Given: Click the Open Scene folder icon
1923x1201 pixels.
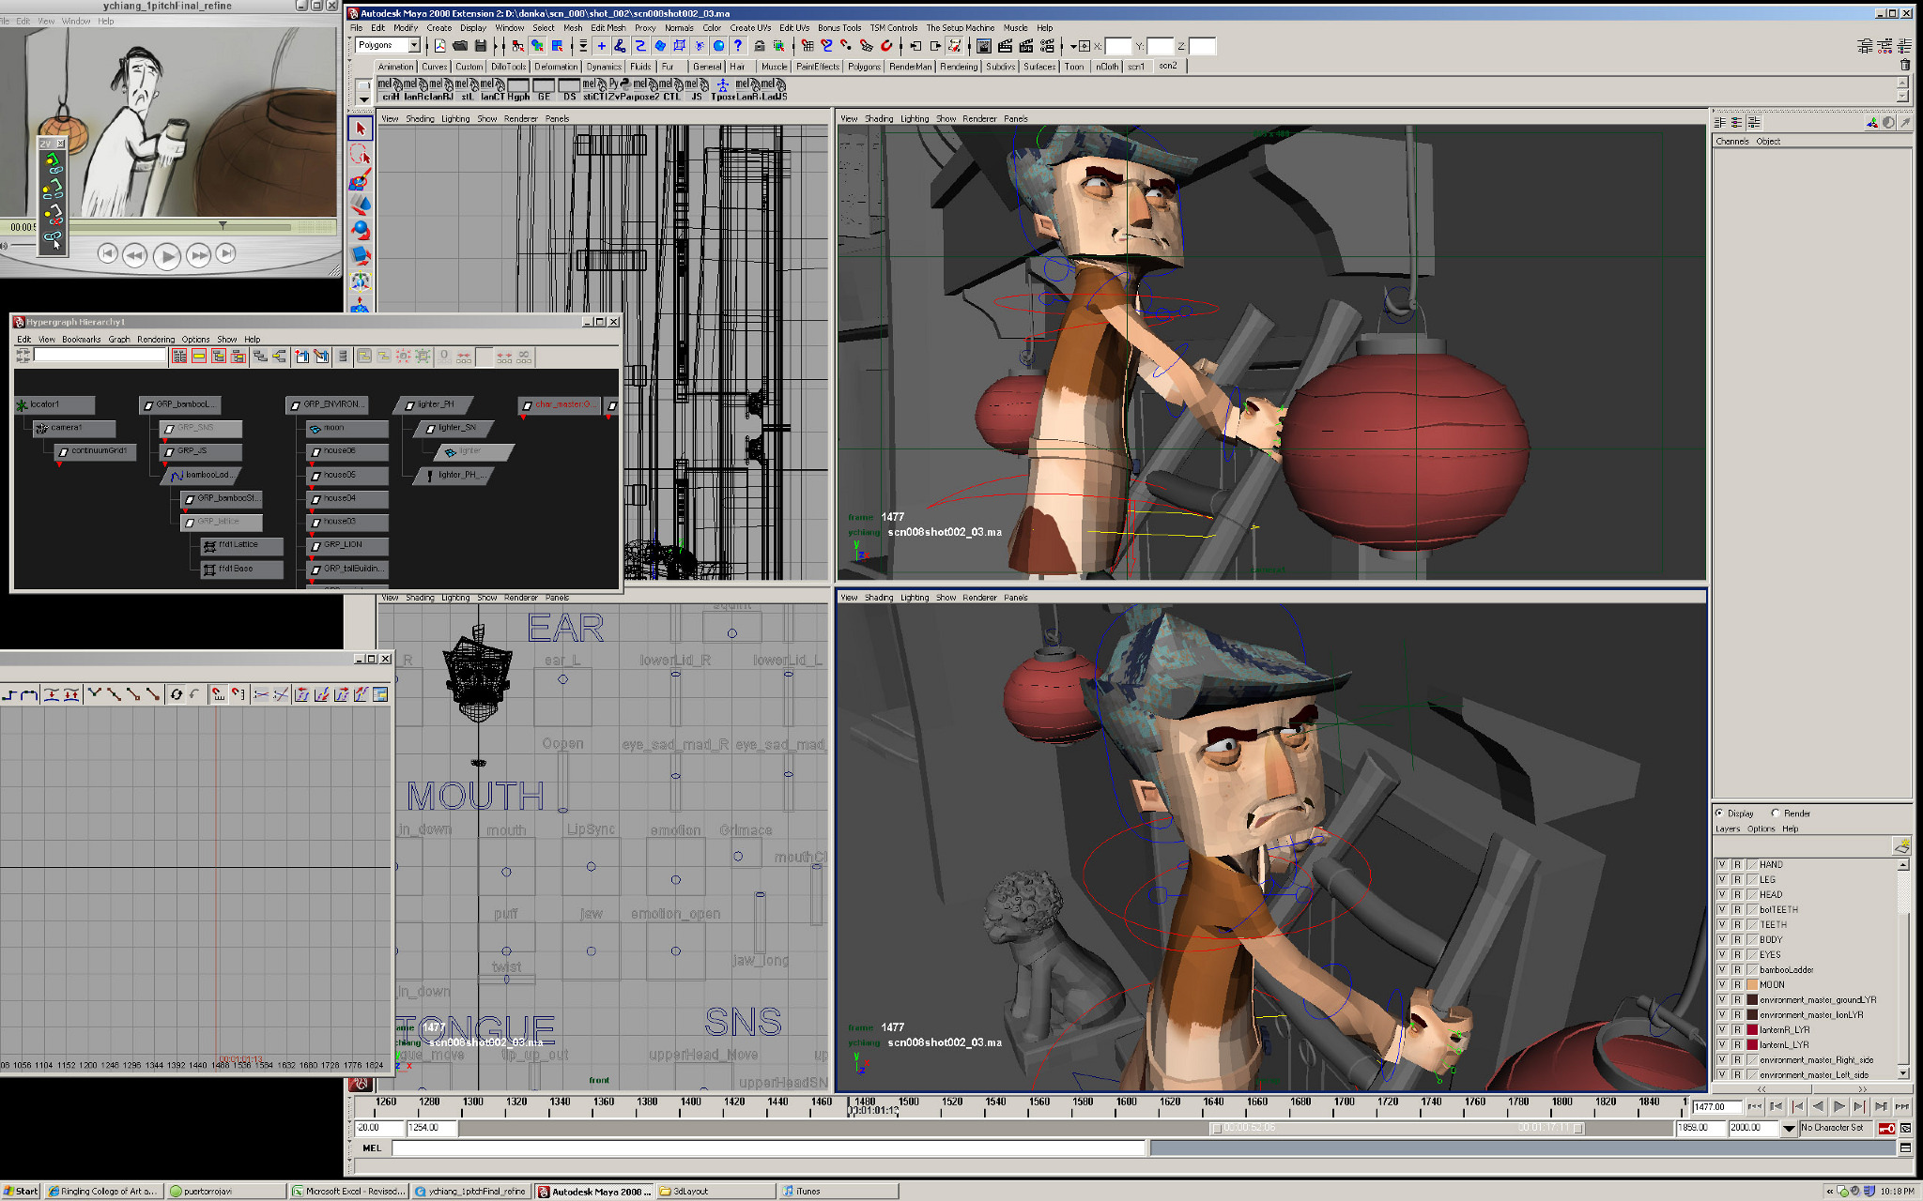Looking at the screenshot, I should pos(460,45).
